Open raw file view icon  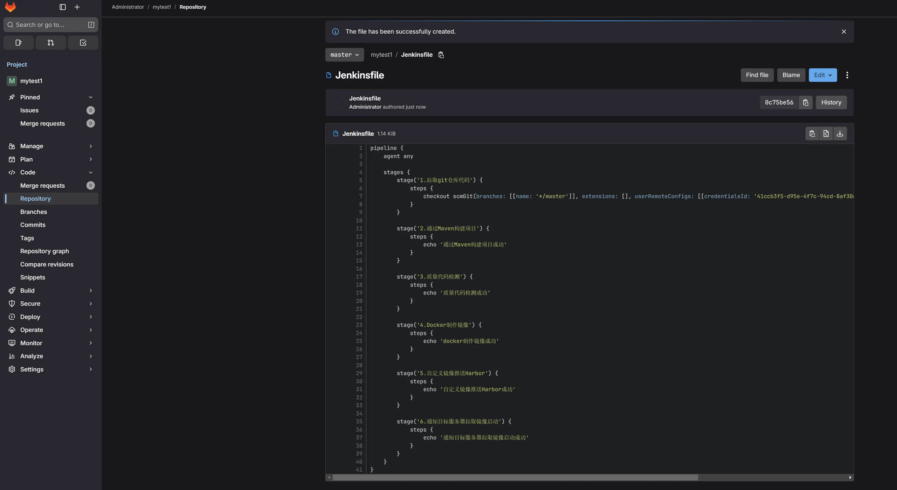pos(826,134)
